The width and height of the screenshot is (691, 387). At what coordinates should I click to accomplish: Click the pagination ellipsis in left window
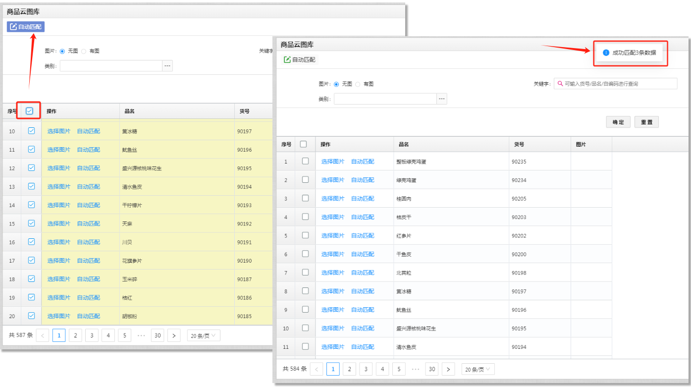click(141, 335)
